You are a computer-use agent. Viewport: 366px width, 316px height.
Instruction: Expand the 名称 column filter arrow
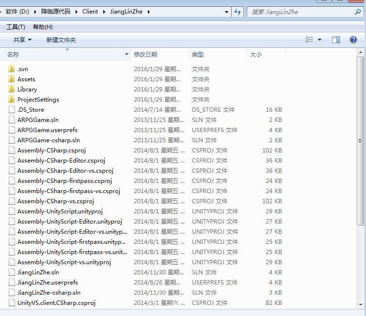point(127,54)
